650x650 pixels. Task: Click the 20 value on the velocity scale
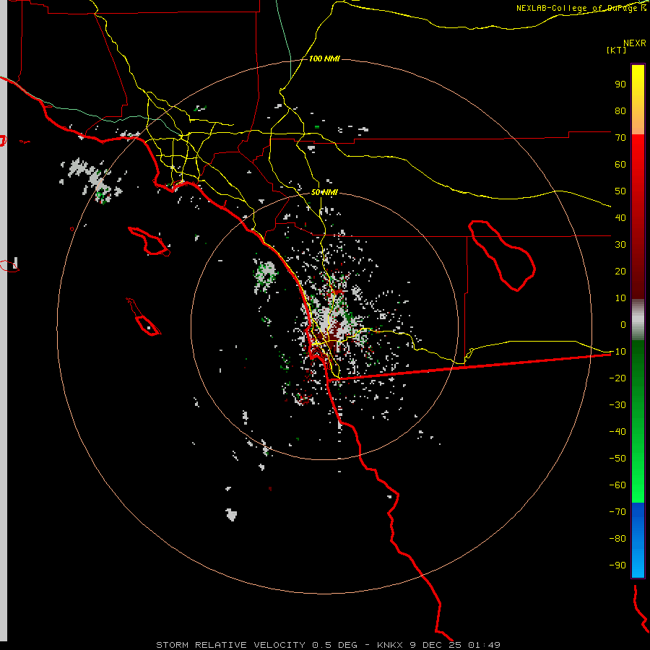(620, 272)
